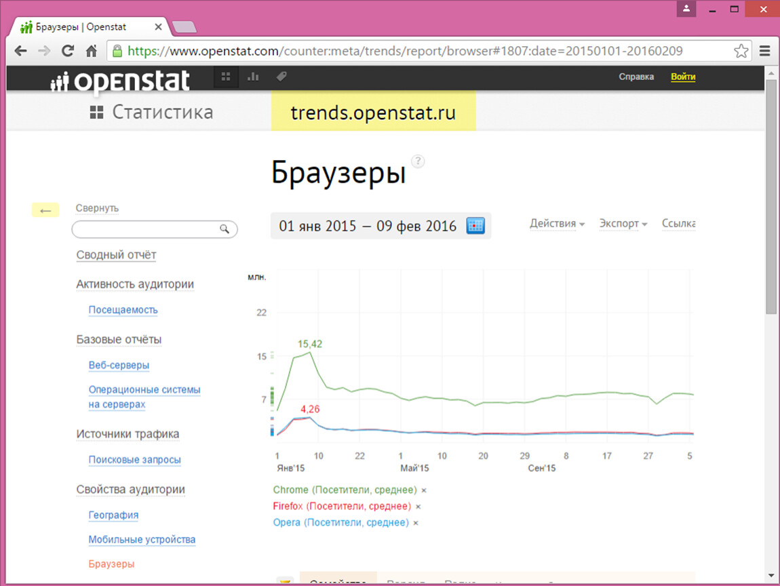Click the Сен'15 axis label

[542, 469]
